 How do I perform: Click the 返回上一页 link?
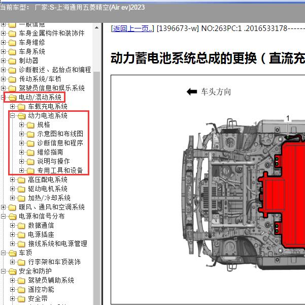(132, 28)
